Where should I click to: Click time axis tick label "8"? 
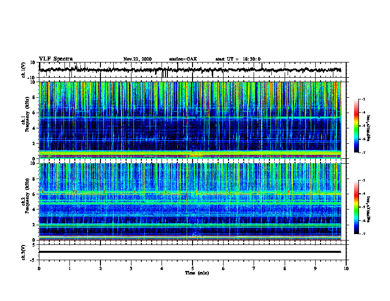(285, 269)
